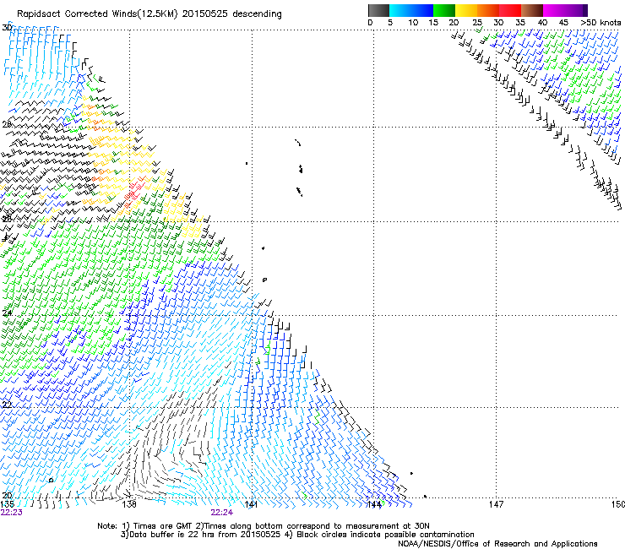The image size is (625, 549).
Task: Click the '>50 knots' legend label
Action: 601,23
